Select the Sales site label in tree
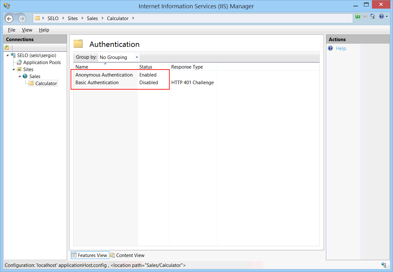Screen dimensions: 393x272 [35, 77]
